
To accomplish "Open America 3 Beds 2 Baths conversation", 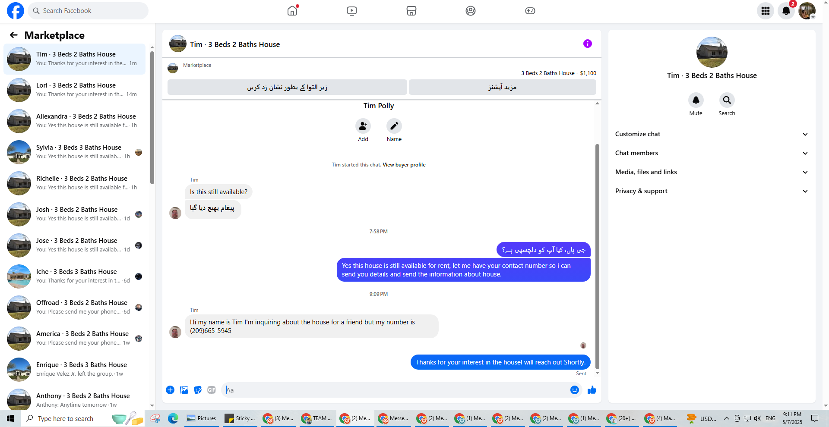I will [x=74, y=339].
